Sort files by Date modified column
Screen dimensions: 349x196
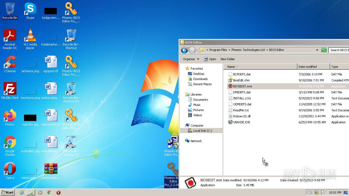tap(314, 67)
